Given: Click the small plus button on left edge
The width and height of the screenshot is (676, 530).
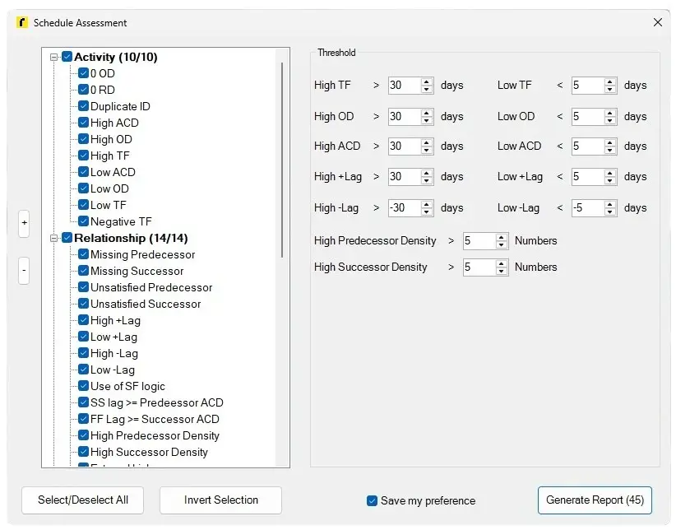Looking at the screenshot, I should pyautogui.click(x=23, y=222).
